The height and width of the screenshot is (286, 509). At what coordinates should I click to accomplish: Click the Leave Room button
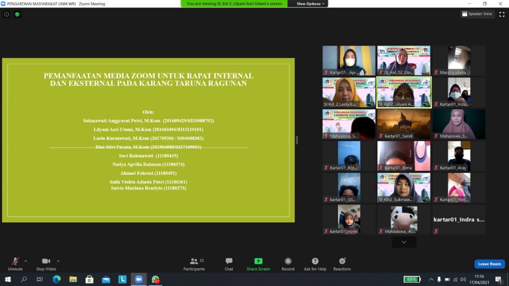pyautogui.click(x=489, y=264)
